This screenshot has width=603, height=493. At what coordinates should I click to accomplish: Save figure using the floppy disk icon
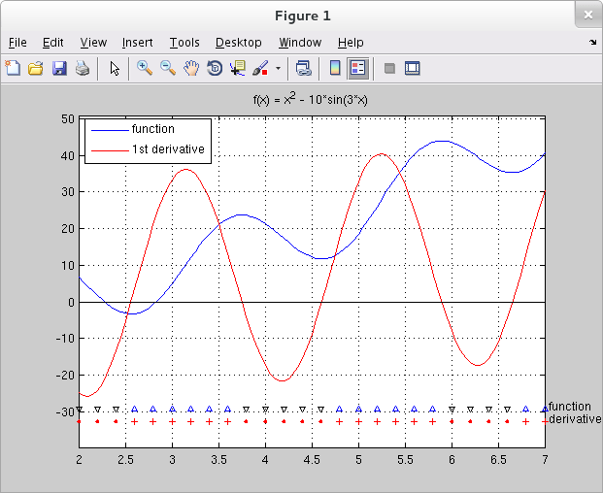tap(59, 68)
